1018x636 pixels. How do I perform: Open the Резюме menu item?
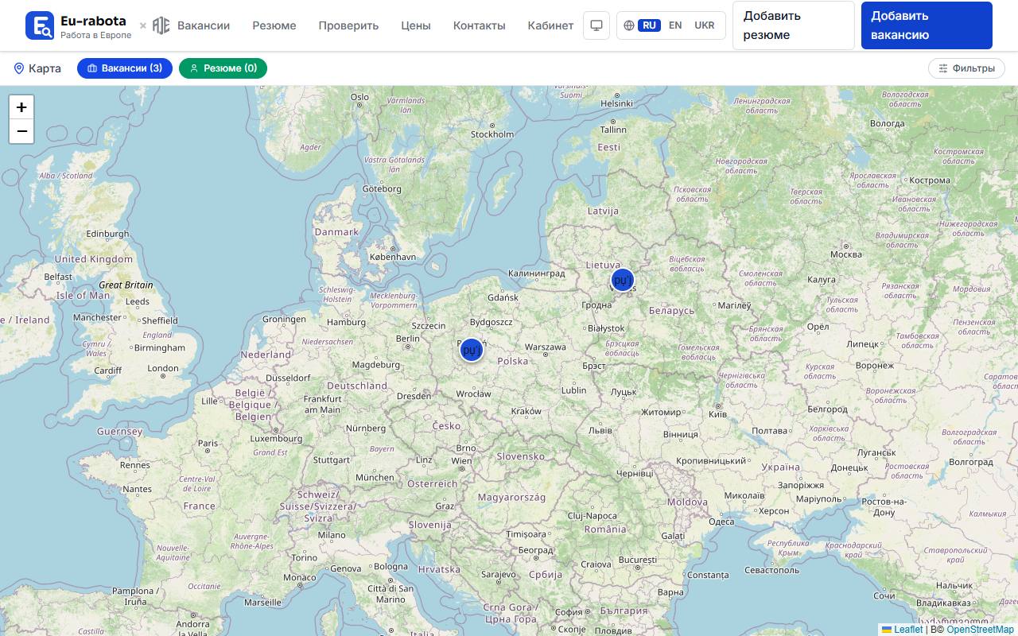point(274,25)
